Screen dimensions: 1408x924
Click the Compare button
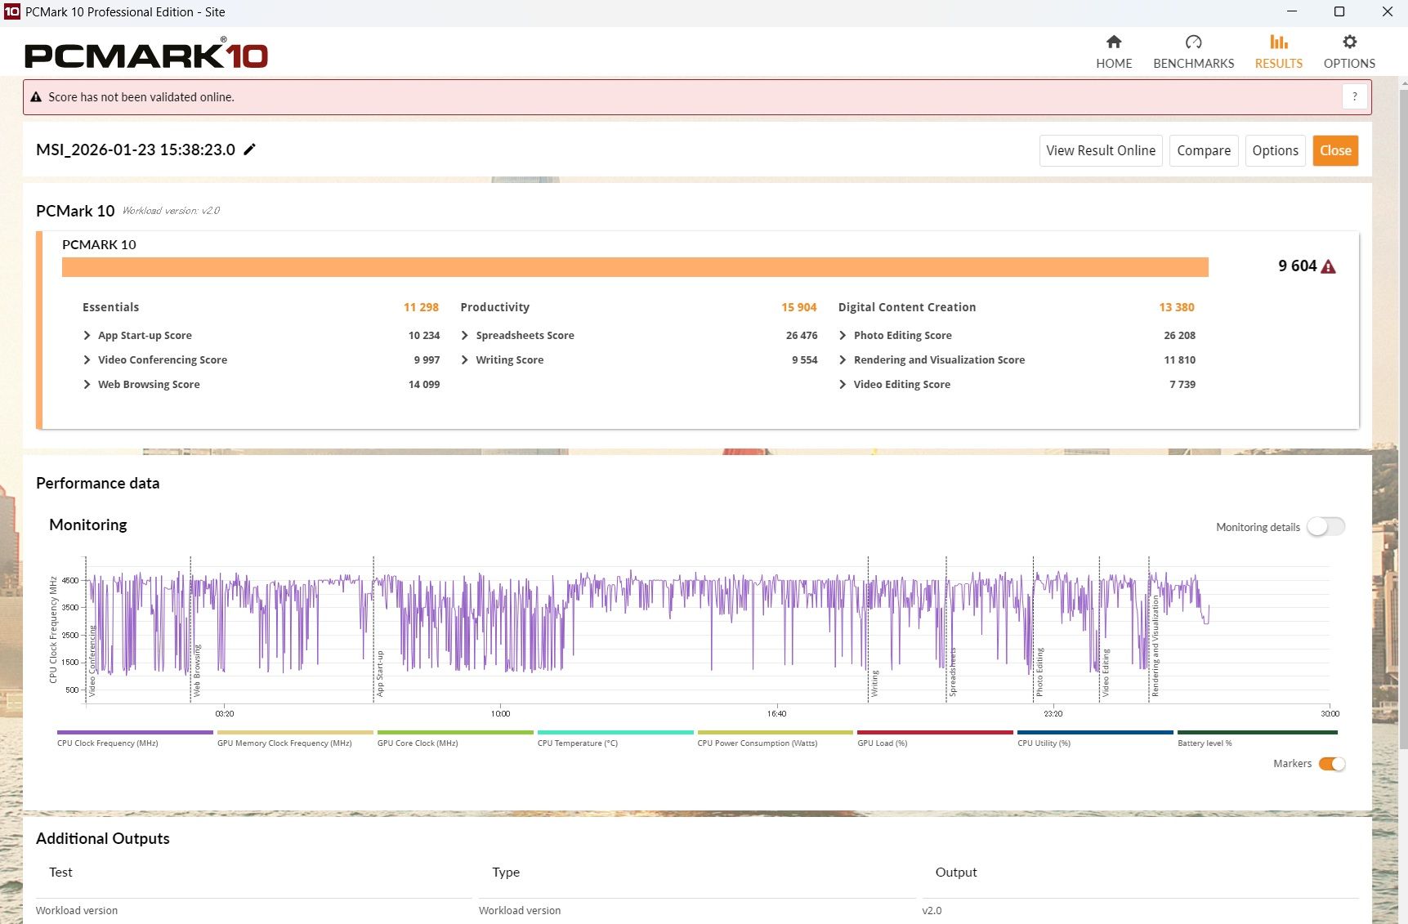coord(1203,151)
